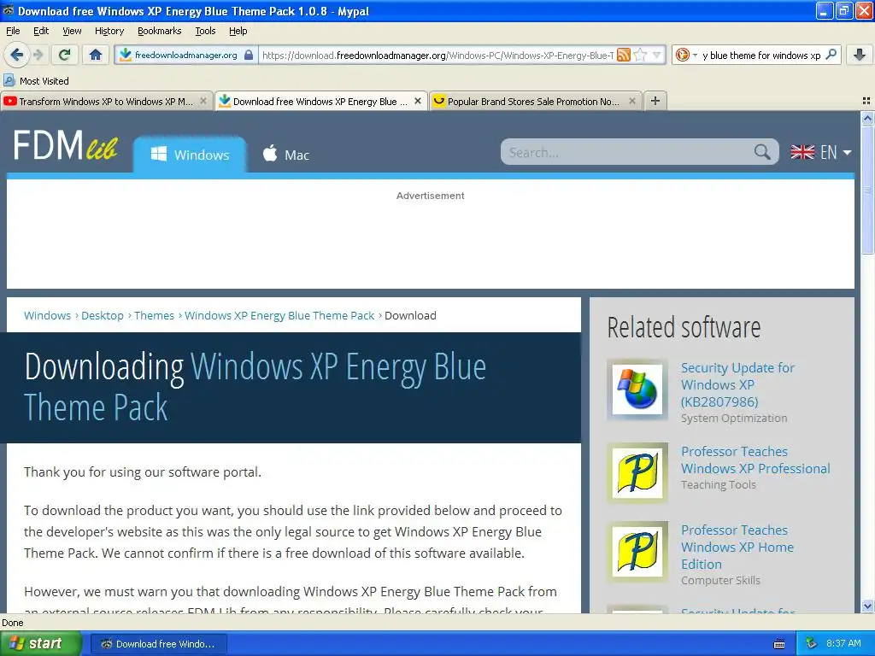Expand the EN language dropdown

click(x=821, y=152)
